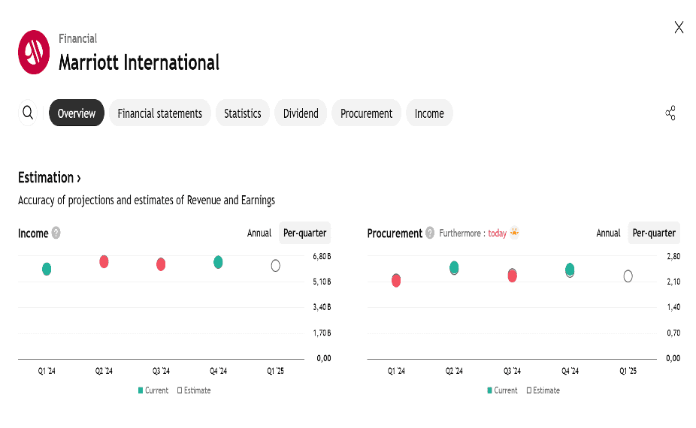
Task: Click the Marriott International logo
Action: pyautogui.click(x=34, y=52)
